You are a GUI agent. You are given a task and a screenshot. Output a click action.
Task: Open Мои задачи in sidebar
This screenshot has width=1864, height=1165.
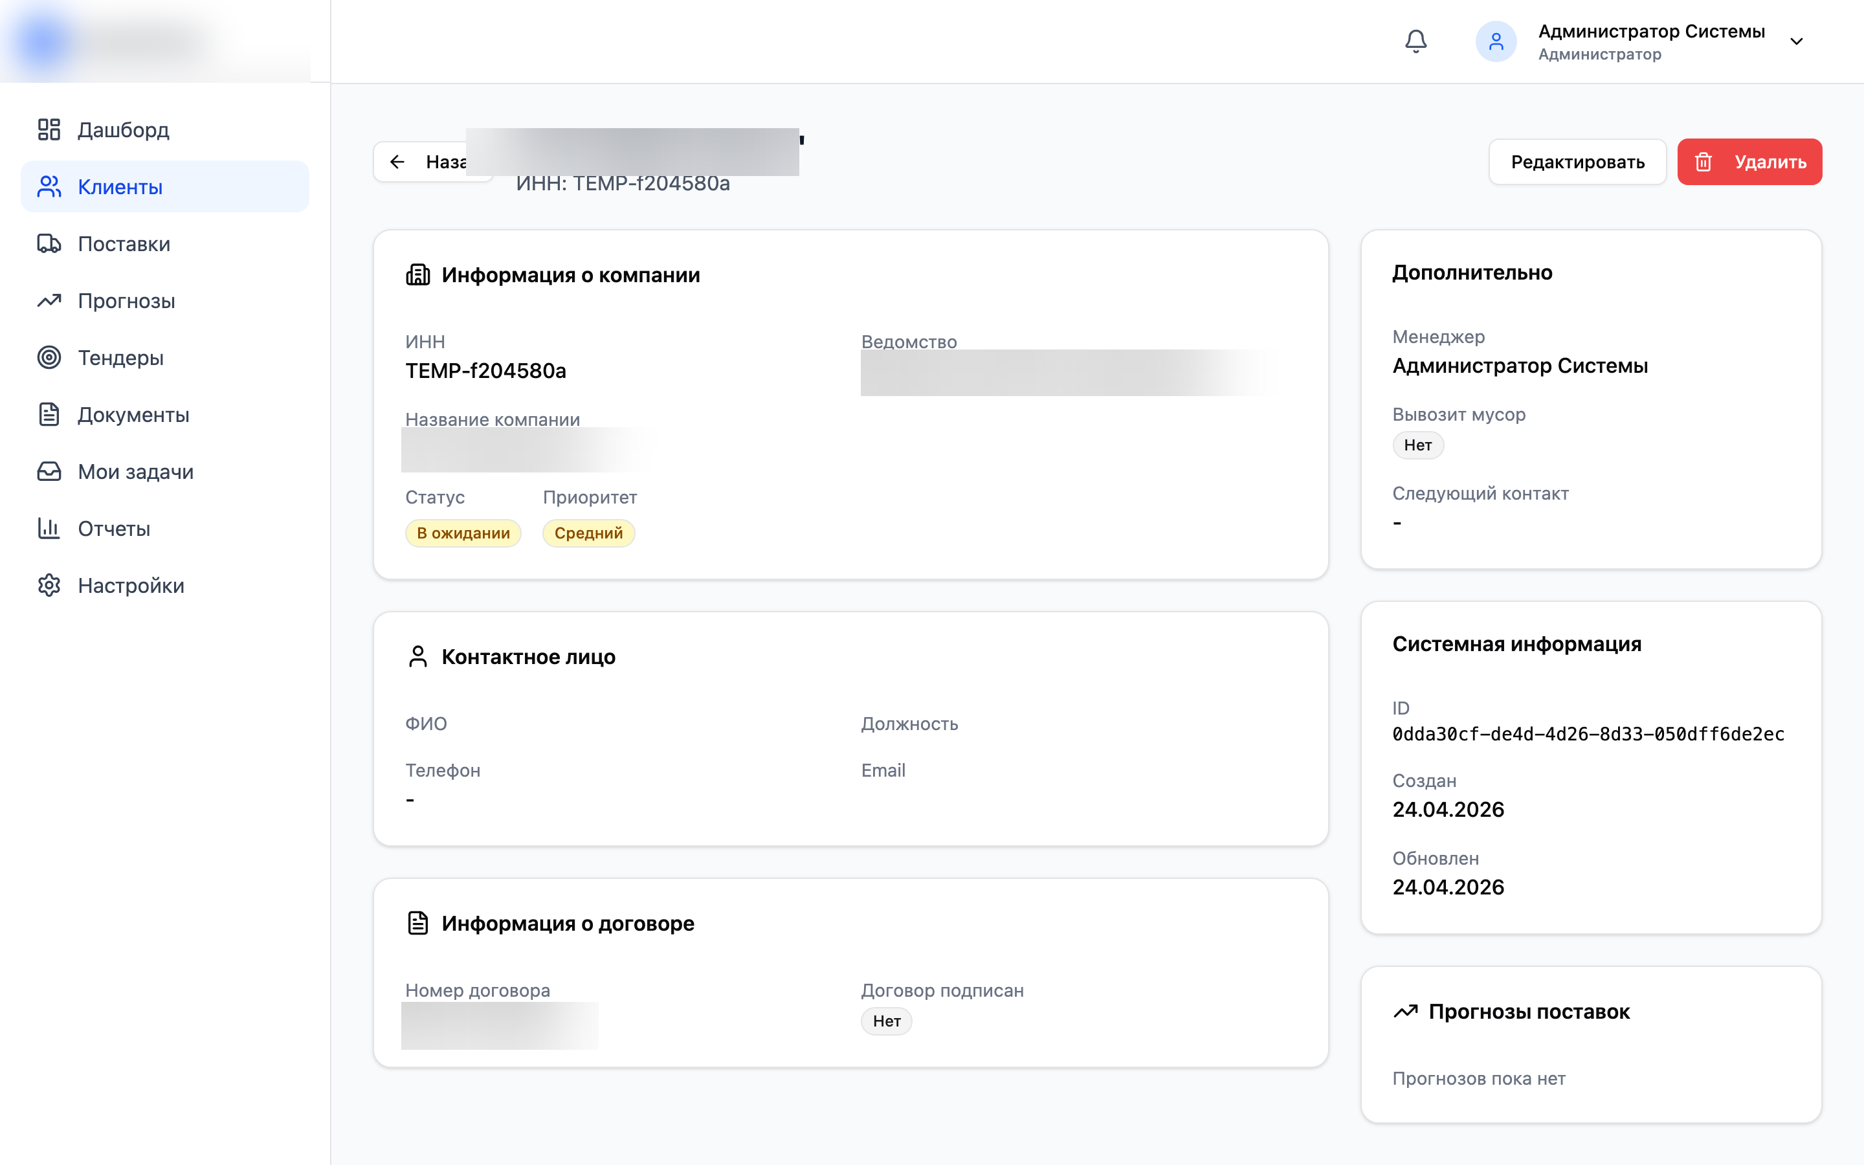point(165,472)
